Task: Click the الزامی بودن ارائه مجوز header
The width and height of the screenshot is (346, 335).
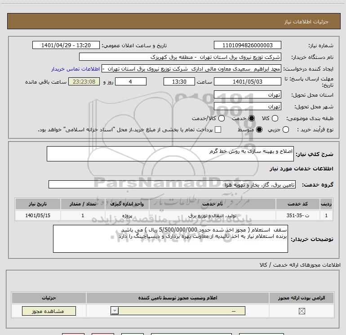Action: pyautogui.click(x=302, y=298)
